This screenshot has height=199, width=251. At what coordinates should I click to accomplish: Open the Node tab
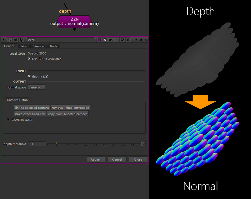click(54, 46)
